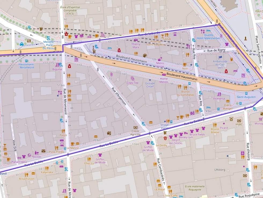Open the Thierry Marx bakery label
This screenshot has width=263, height=198.
coord(136,46)
